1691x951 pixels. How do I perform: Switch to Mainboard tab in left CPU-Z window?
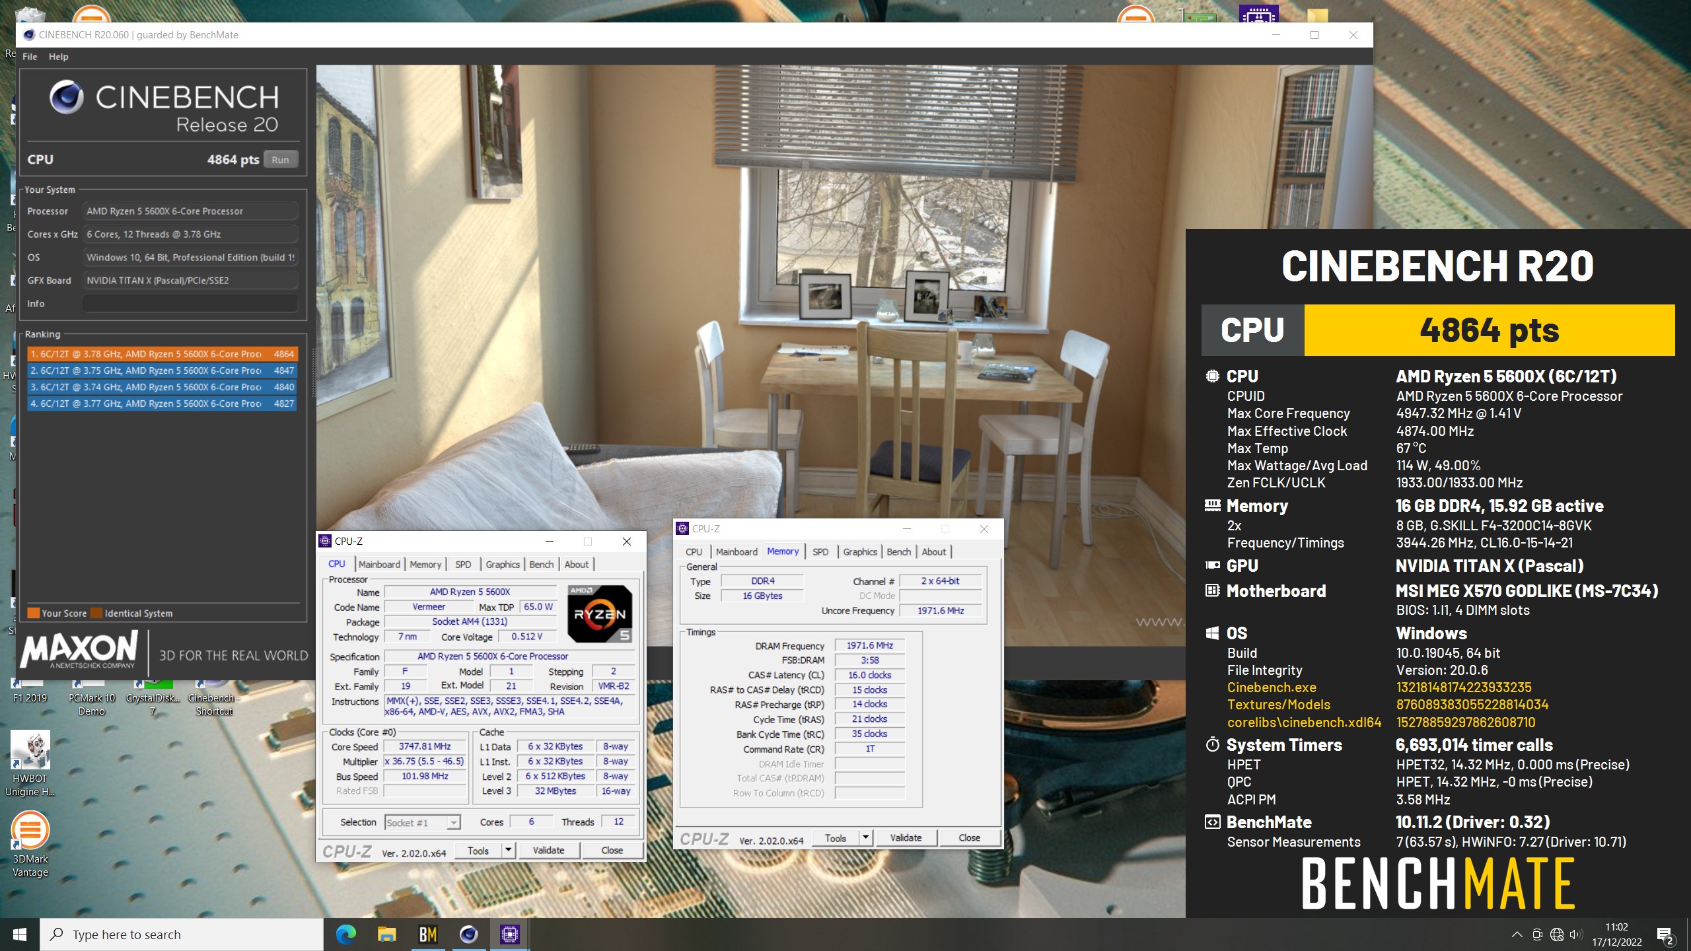coord(379,565)
